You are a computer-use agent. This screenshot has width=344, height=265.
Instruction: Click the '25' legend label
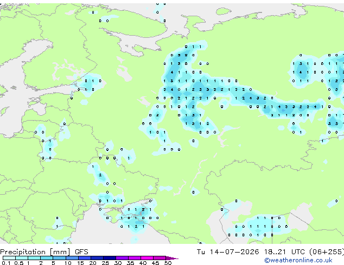(x=105, y=263)
